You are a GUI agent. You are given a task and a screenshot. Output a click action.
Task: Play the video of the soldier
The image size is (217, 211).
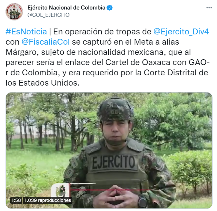tap(109, 150)
